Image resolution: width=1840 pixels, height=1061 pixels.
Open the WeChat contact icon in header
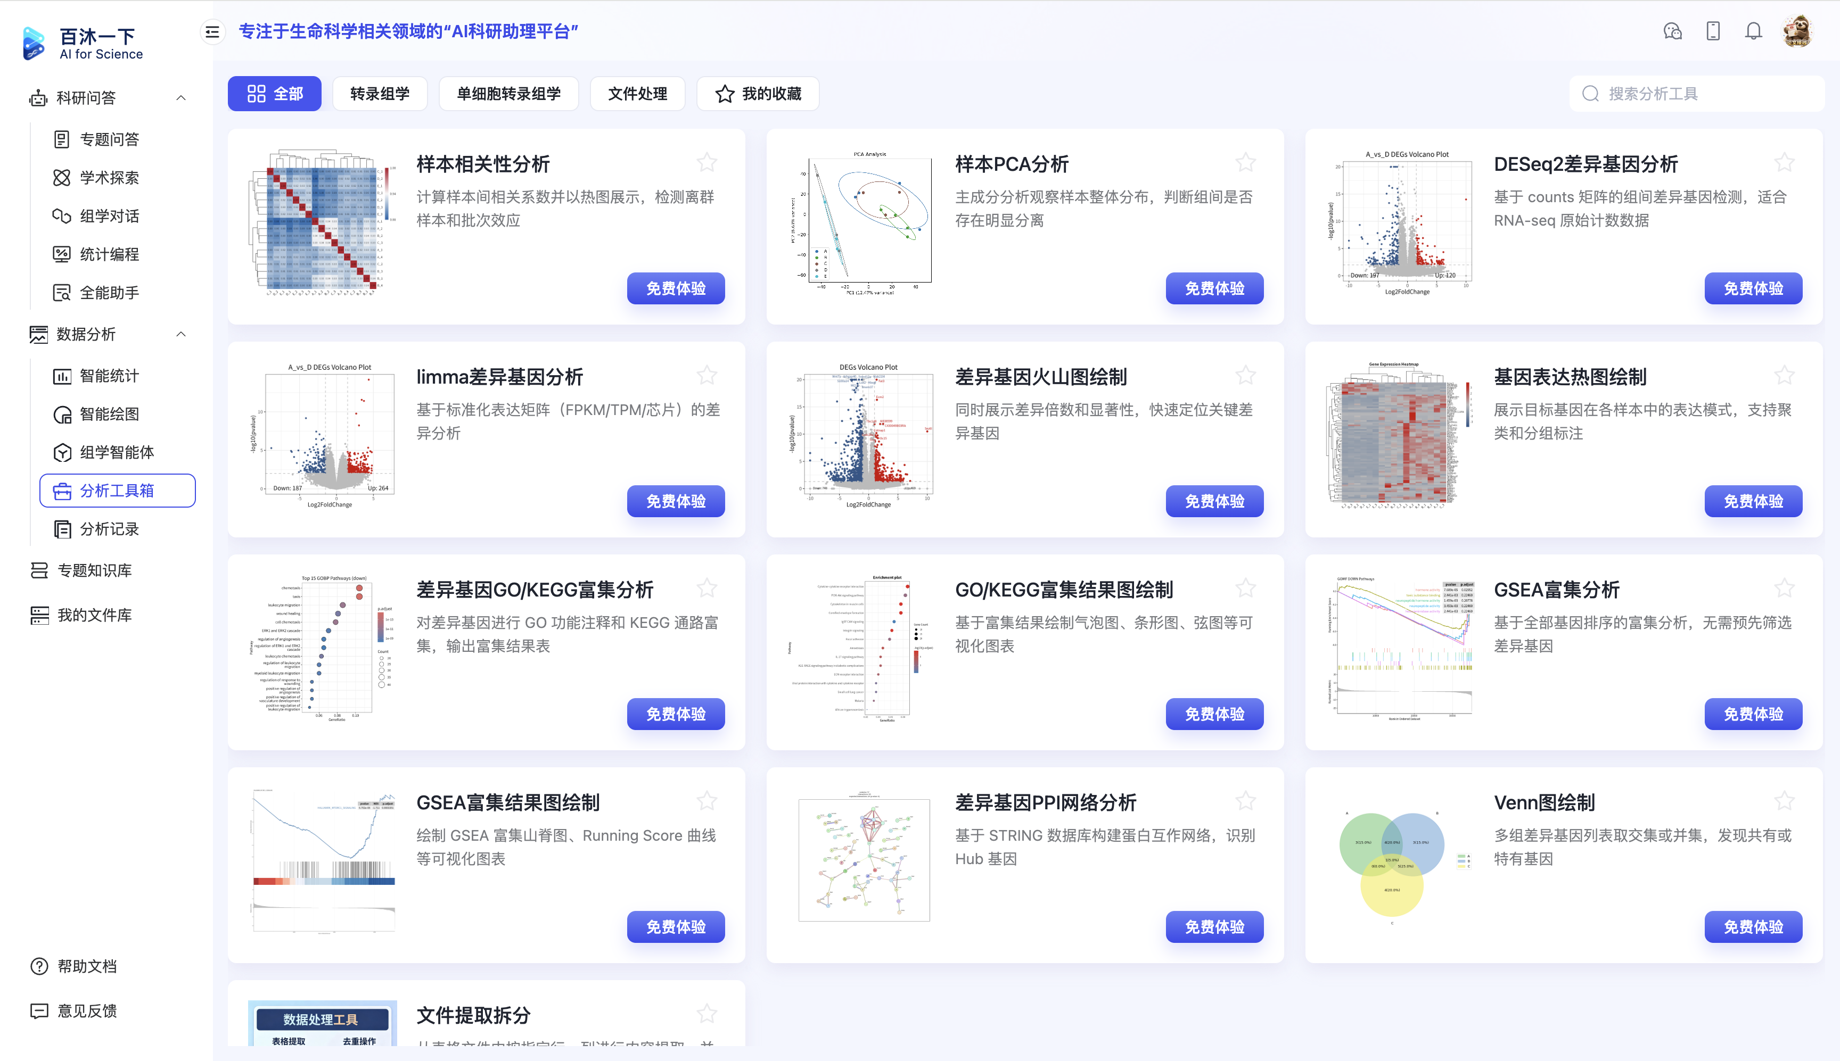point(1672,31)
